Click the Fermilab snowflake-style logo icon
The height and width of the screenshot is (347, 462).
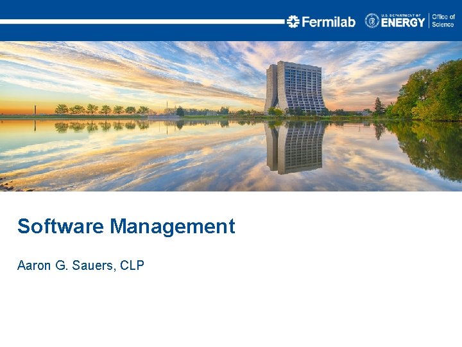point(293,22)
